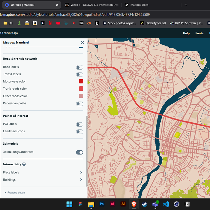Screen dimensions: 210x210
Task: Switch to the Mapbox Docs tab
Action: click(139, 5)
